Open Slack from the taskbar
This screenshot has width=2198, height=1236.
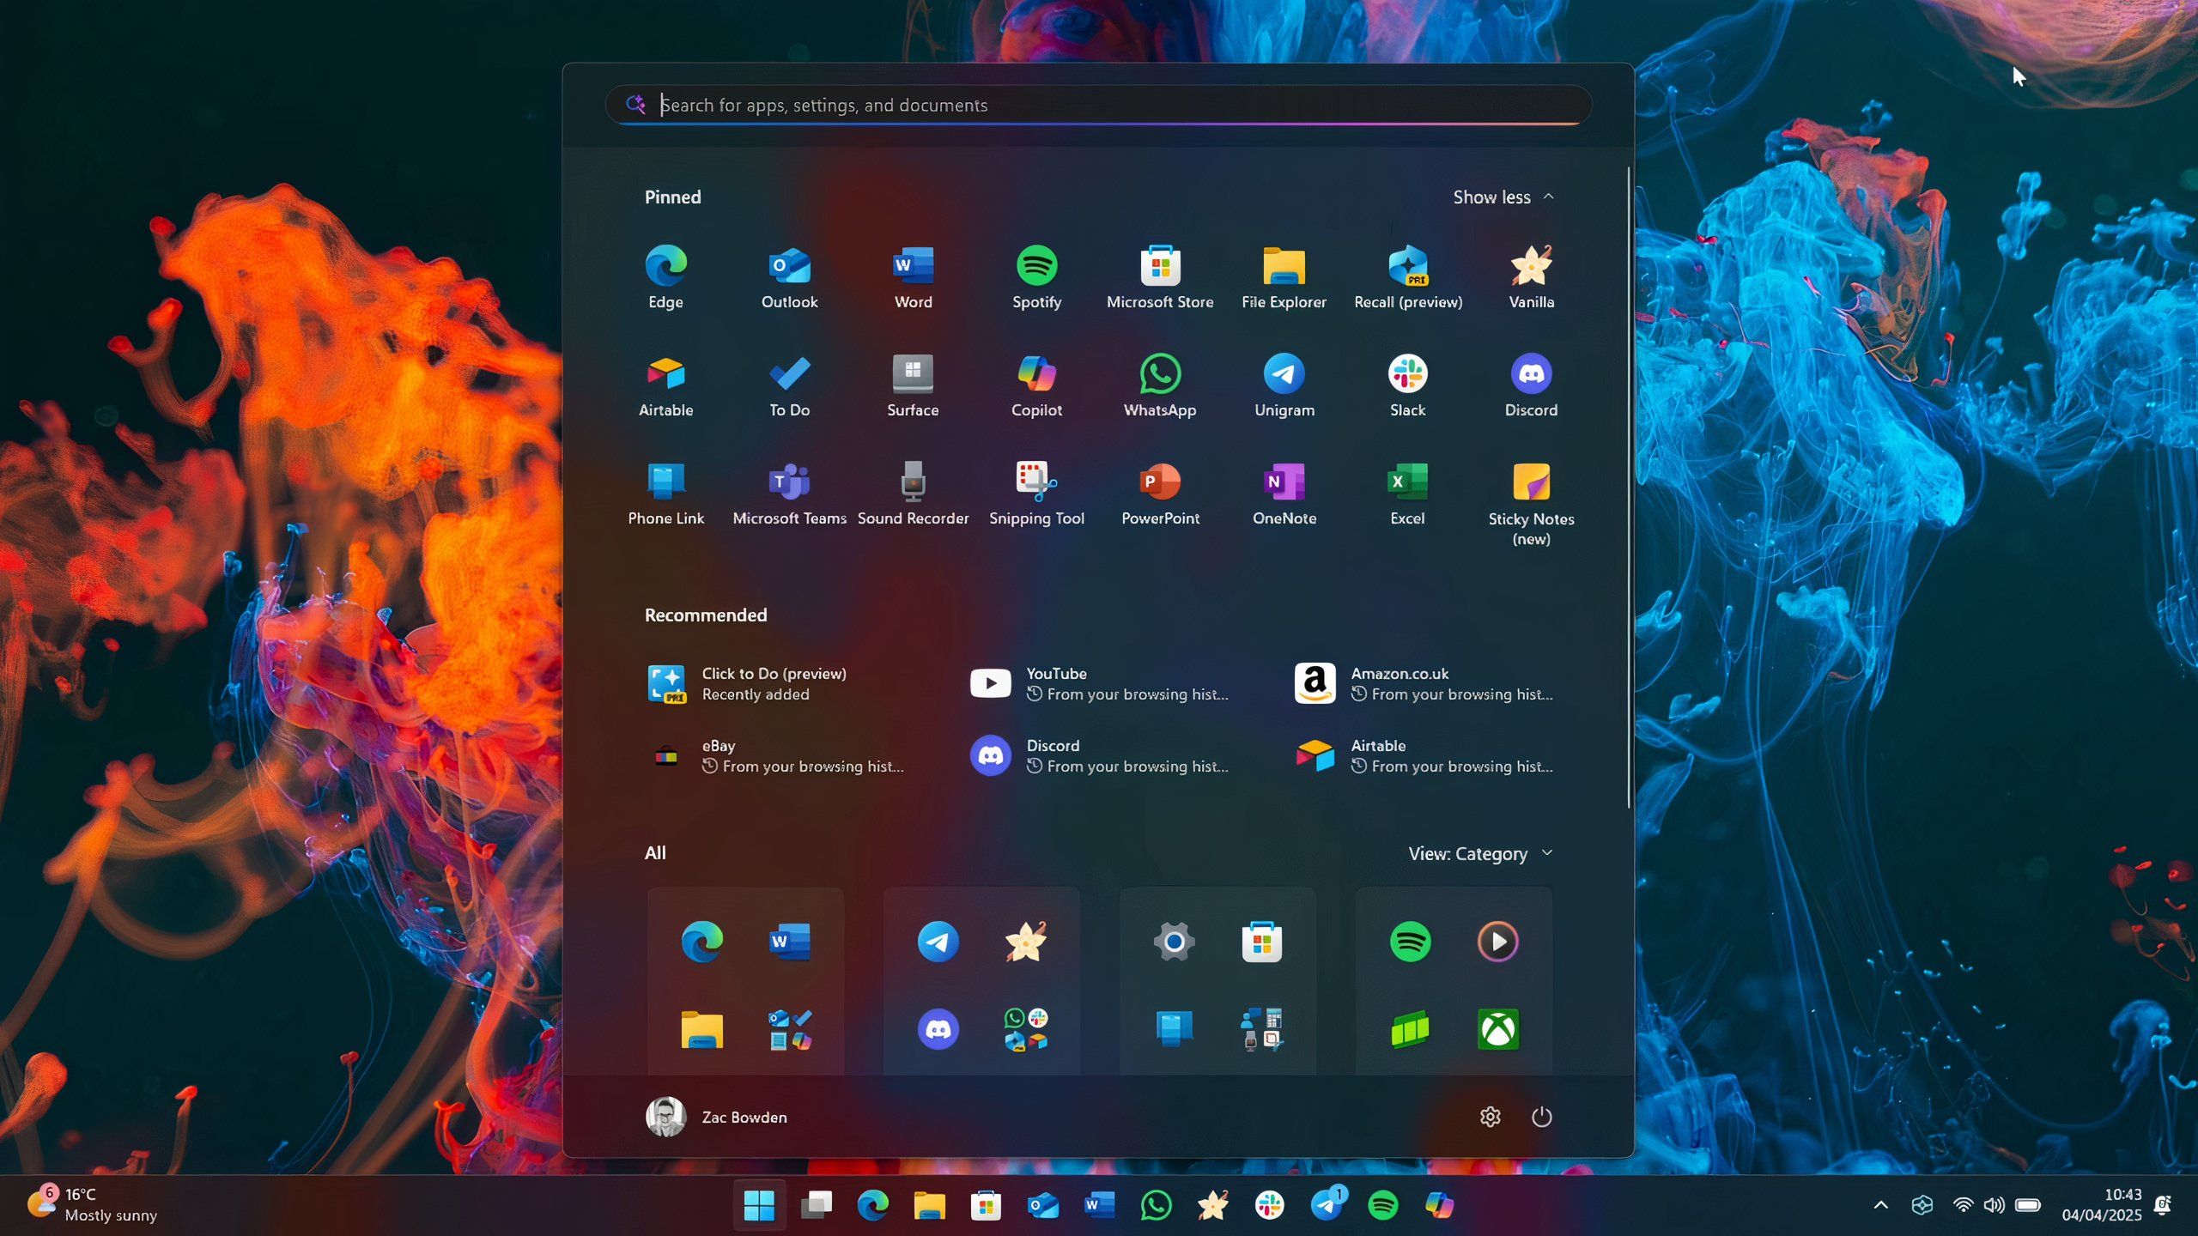pos(1269,1205)
